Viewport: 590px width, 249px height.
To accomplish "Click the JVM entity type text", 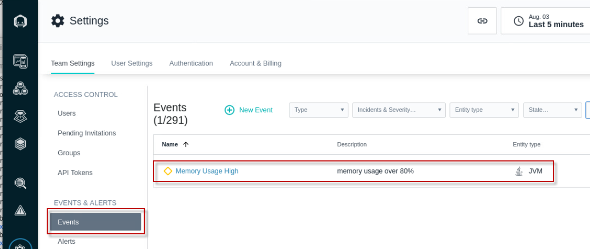I will [x=535, y=171].
